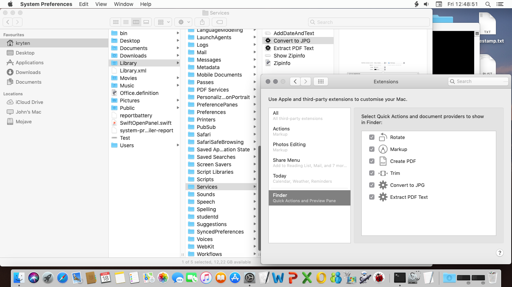Screen dimensions: 512x287
Task: Disable the Extract PDF Text checkbox
Action: pyautogui.click(x=372, y=197)
